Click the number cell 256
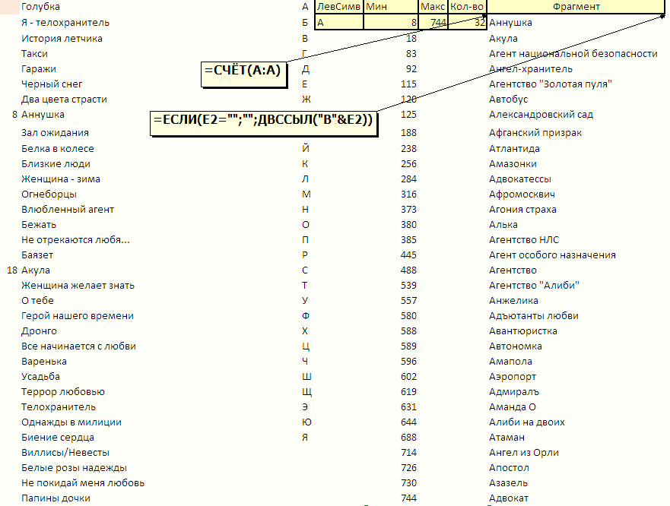The height and width of the screenshot is (506, 670). [x=408, y=164]
